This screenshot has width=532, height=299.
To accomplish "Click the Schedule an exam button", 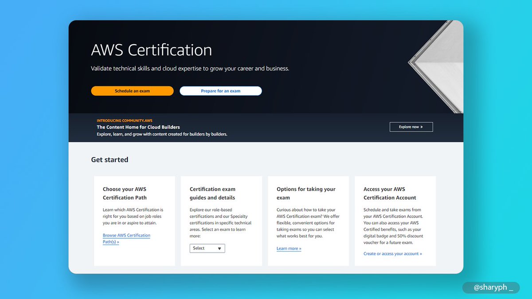I will [x=132, y=91].
